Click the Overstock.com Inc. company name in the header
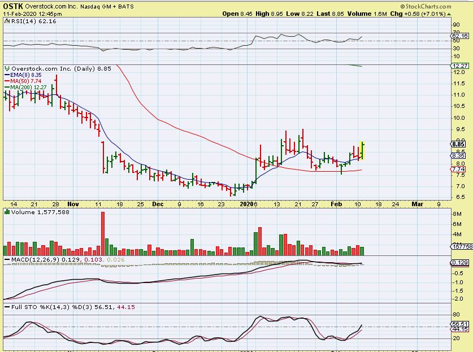Image resolution: width=473 pixels, height=352 pixels. pos(51,6)
